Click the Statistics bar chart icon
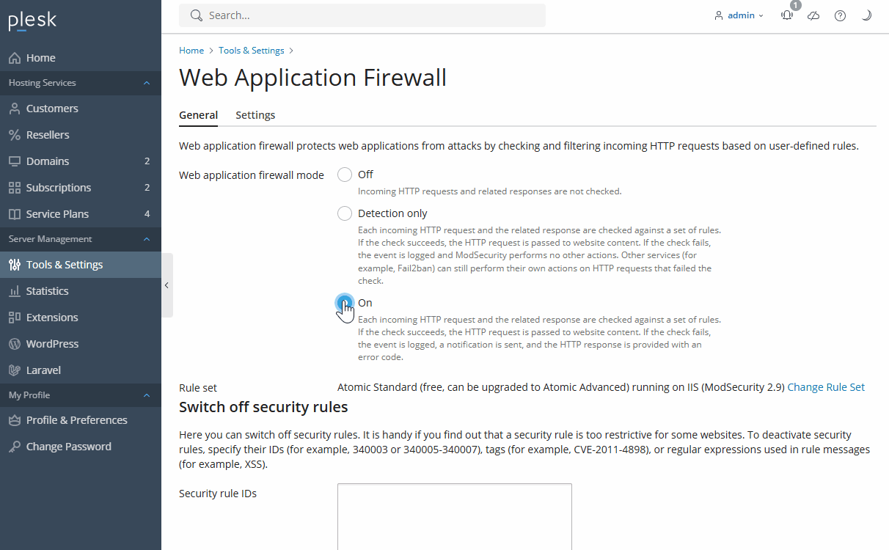The image size is (889, 550). [x=15, y=291]
